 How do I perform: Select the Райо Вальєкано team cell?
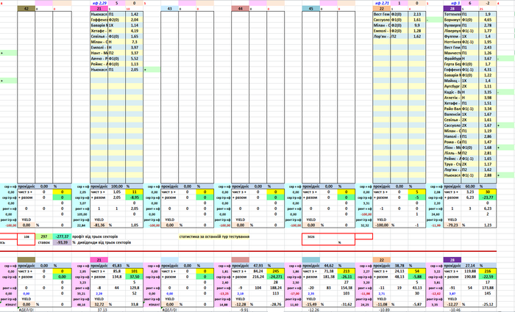coord(452,109)
